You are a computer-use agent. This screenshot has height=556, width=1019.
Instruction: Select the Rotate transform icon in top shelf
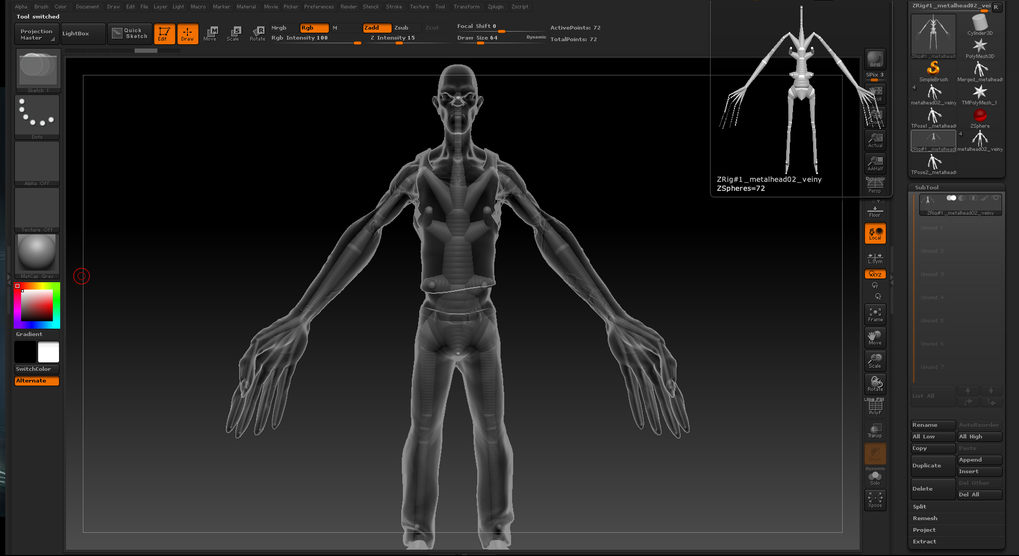257,34
